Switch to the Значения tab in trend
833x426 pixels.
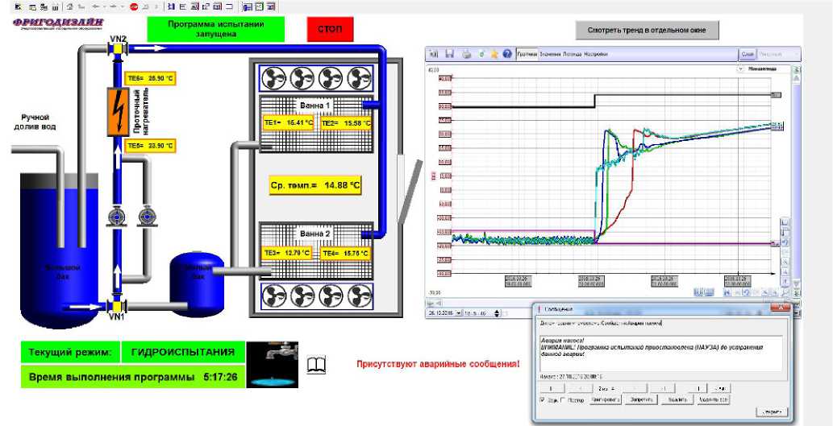[549, 54]
